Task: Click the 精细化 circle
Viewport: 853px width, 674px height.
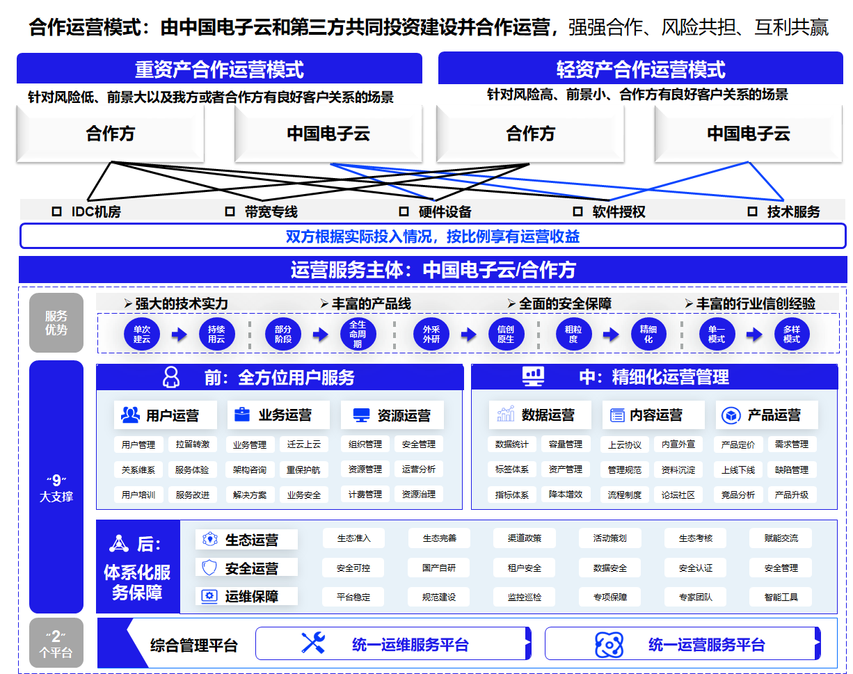Action: (648, 335)
